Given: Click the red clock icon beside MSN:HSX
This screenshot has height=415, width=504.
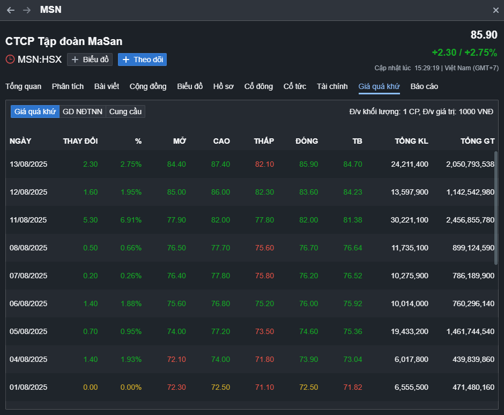Looking at the screenshot, I should pos(10,60).
